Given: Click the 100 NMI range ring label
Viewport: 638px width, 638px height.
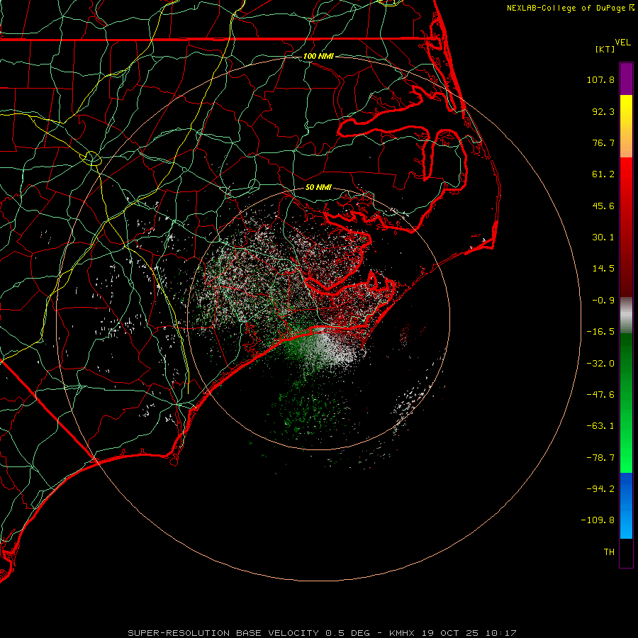Looking at the screenshot, I should (318, 56).
